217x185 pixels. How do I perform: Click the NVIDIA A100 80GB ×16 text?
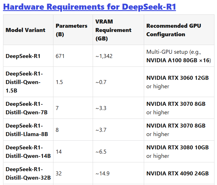pos(178,61)
